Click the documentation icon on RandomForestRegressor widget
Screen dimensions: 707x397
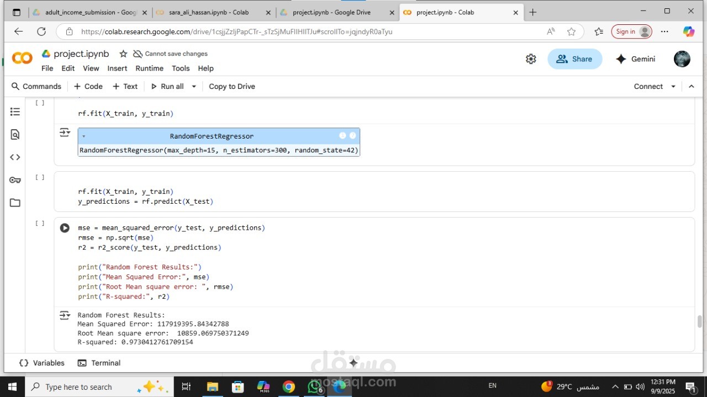pos(353,136)
